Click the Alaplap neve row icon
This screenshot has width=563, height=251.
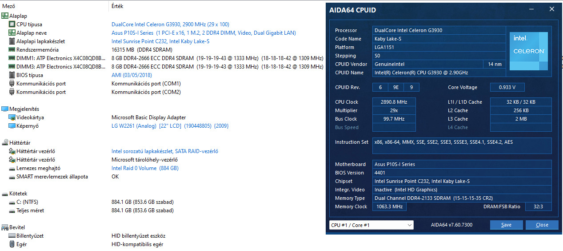pos(12,33)
